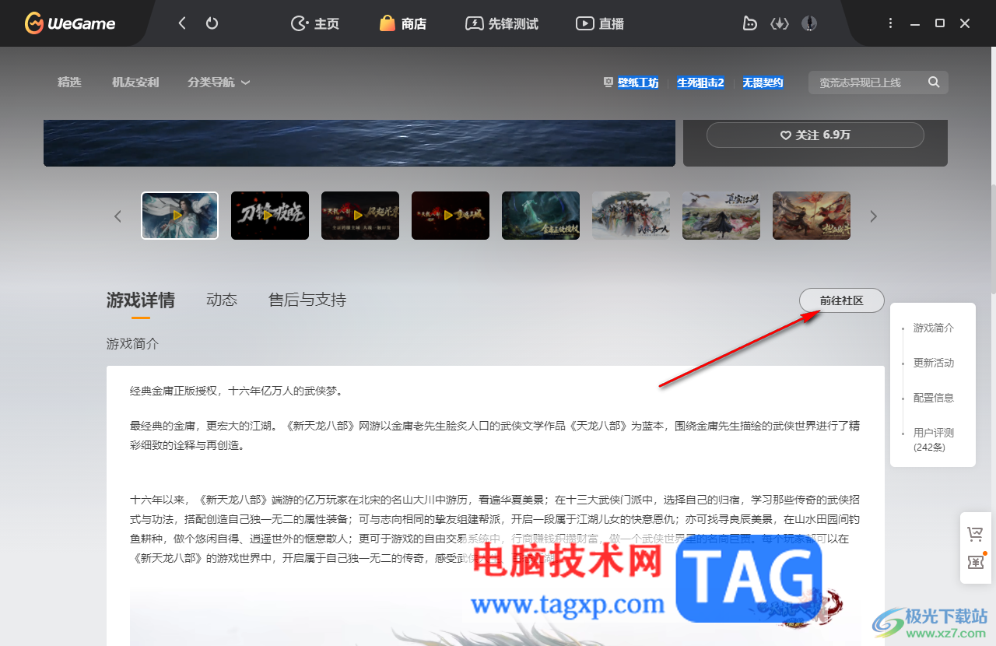The width and height of the screenshot is (996, 646).
Task: Click the user avatar in the title bar
Action: 809,23
